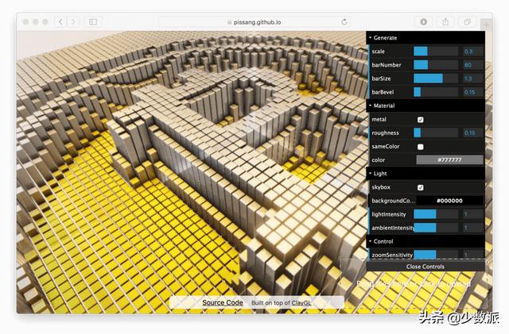Uncheck the metal checkbox
Image resolution: width=509 pixels, height=334 pixels.
(421, 120)
